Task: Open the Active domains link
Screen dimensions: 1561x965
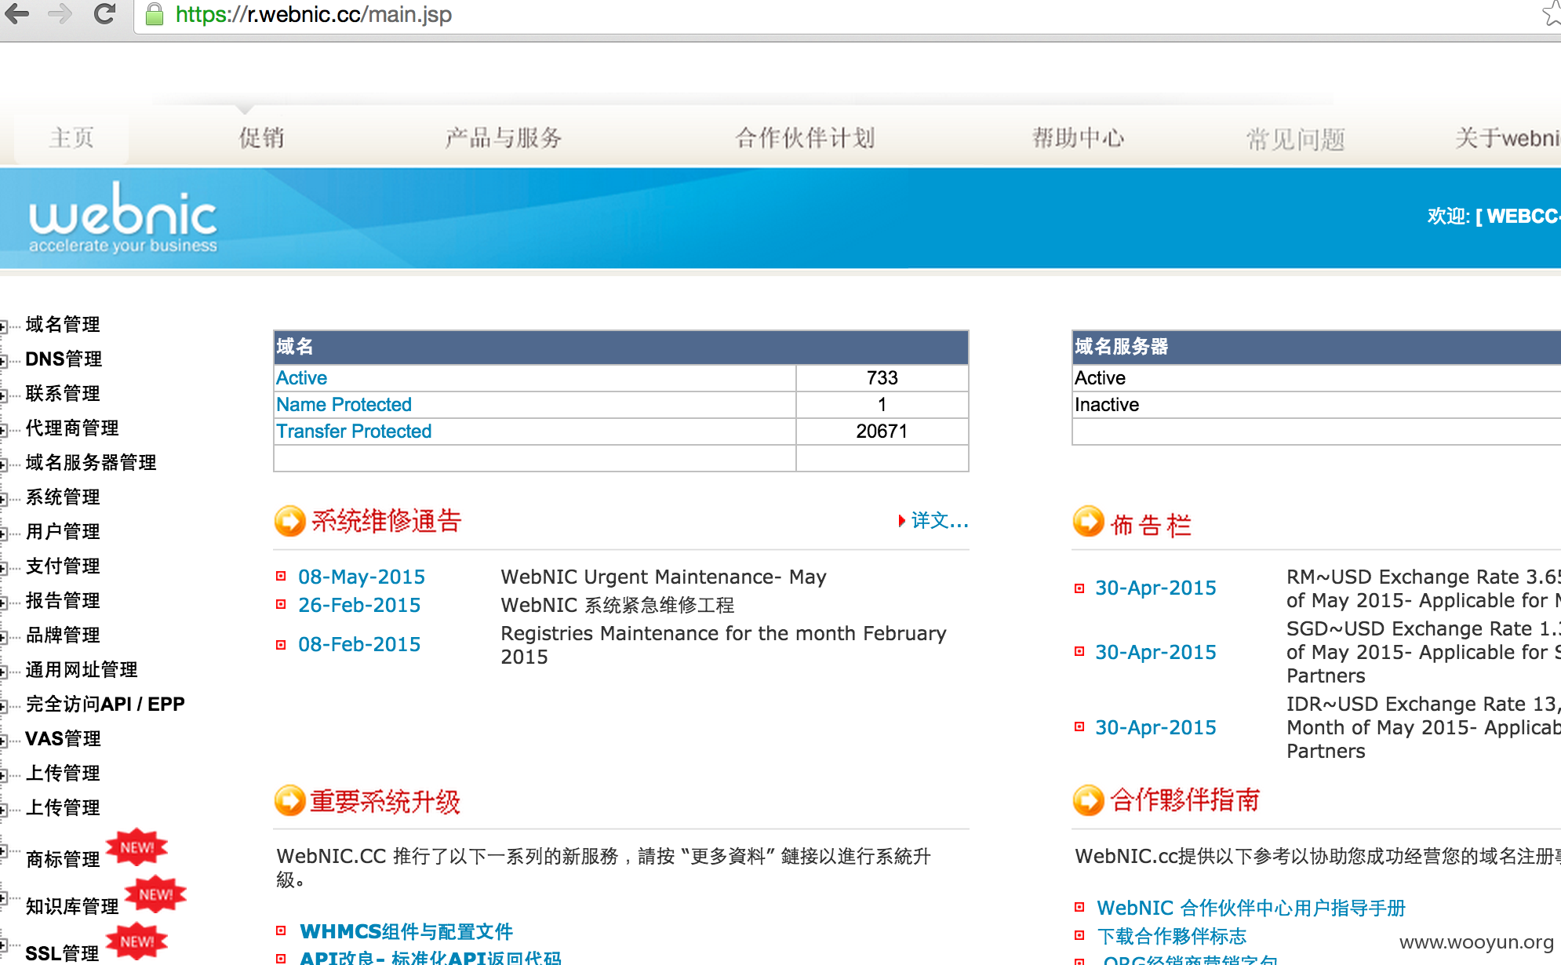Action: [301, 378]
